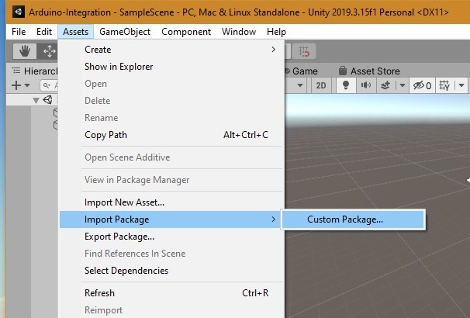
Task: Expand the Create submenu
Action: coord(171,50)
